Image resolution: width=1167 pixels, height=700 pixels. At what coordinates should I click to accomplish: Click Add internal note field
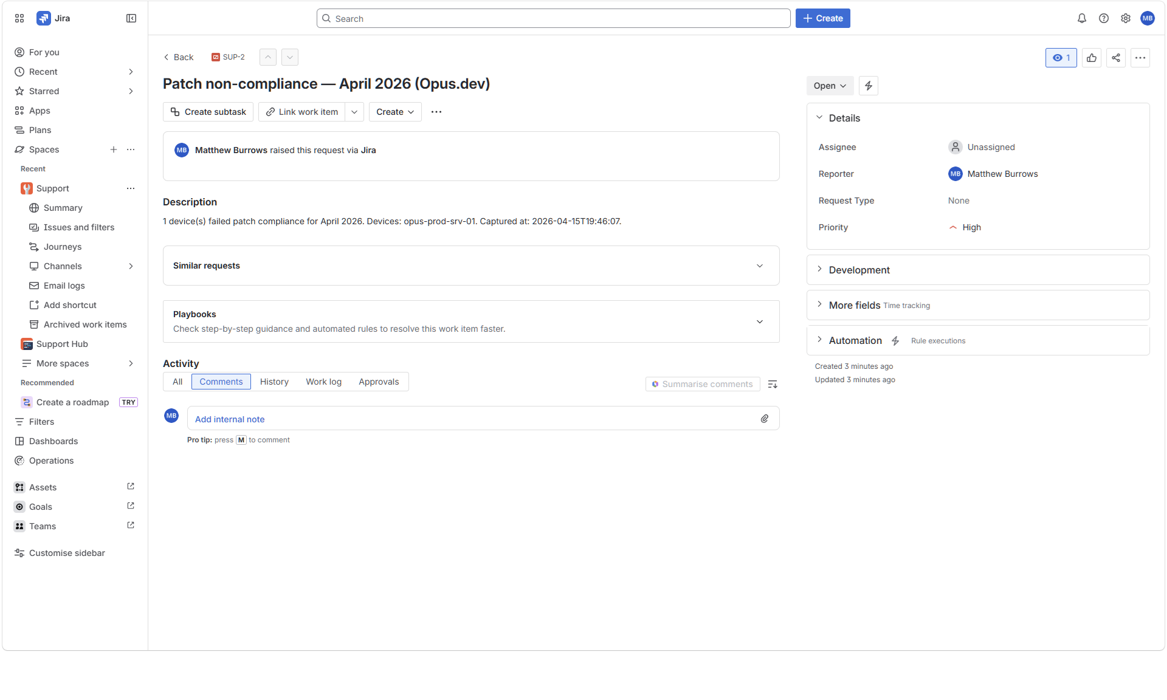coord(483,419)
